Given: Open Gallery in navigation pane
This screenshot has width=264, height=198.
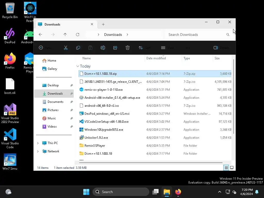Looking at the screenshot, I should 52,69.
